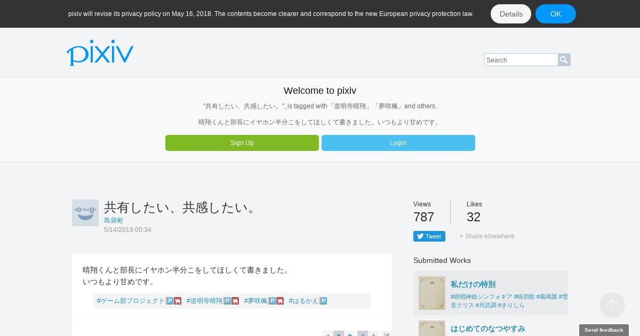This screenshot has width=640, height=336.
Task: Open tag #暁切歌
Action: (524, 297)
